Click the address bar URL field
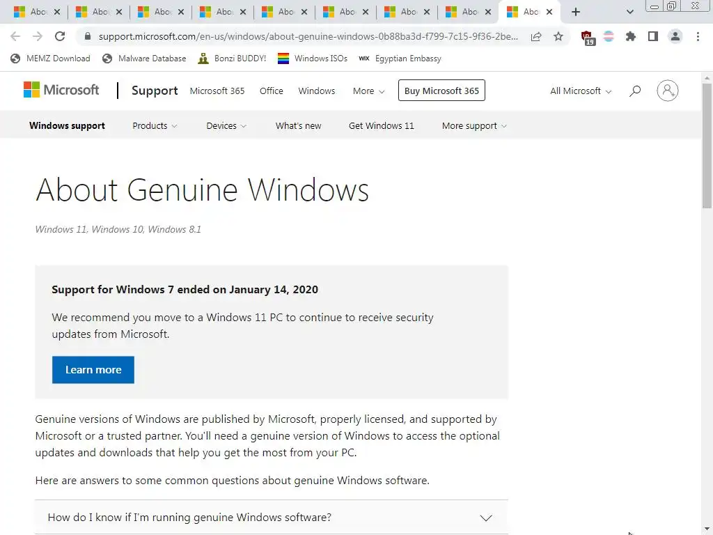This screenshot has height=535, width=713. [308, 36]
